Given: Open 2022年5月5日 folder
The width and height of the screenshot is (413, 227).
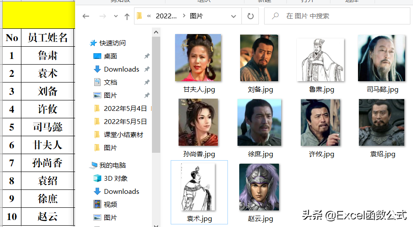Looking at the screenshot, I should [125, 122].
